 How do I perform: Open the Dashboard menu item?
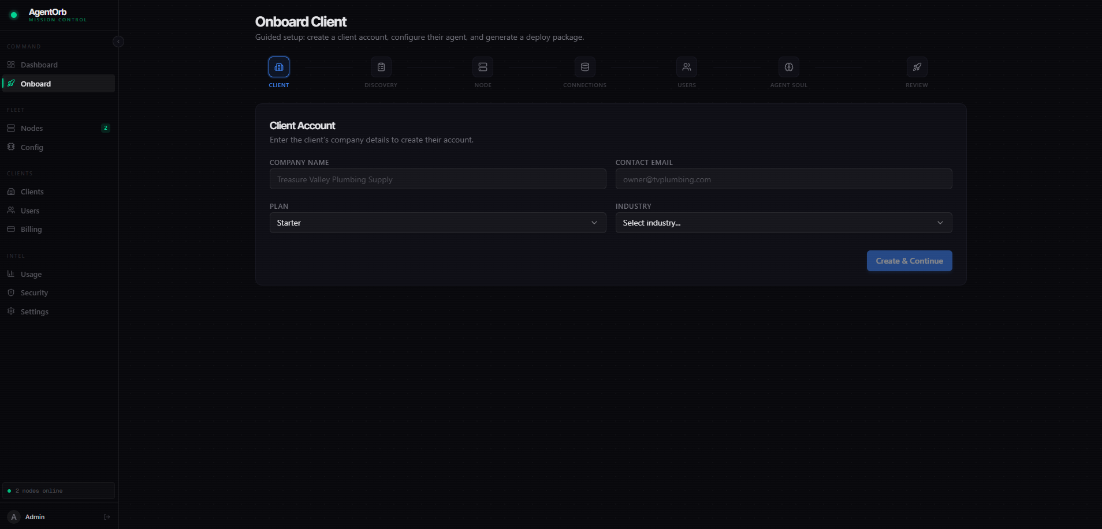click(58, 65)
